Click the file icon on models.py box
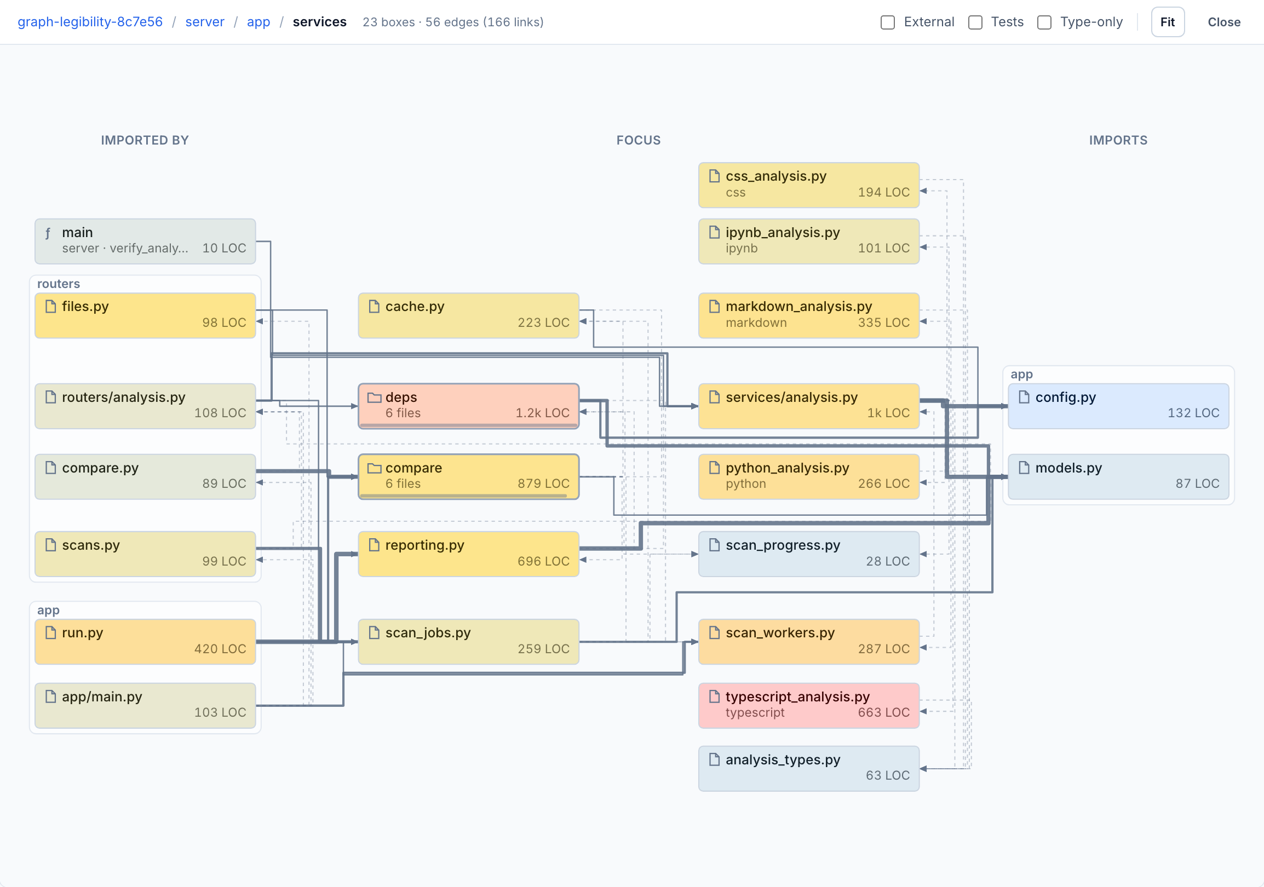 point(1024,468)
